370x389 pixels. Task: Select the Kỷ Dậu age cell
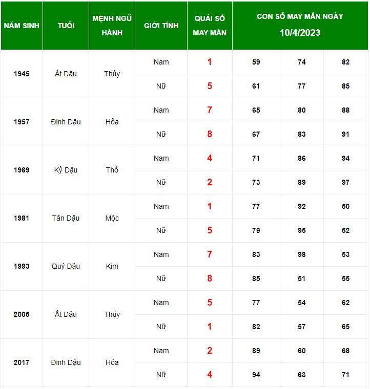(66, 170)
